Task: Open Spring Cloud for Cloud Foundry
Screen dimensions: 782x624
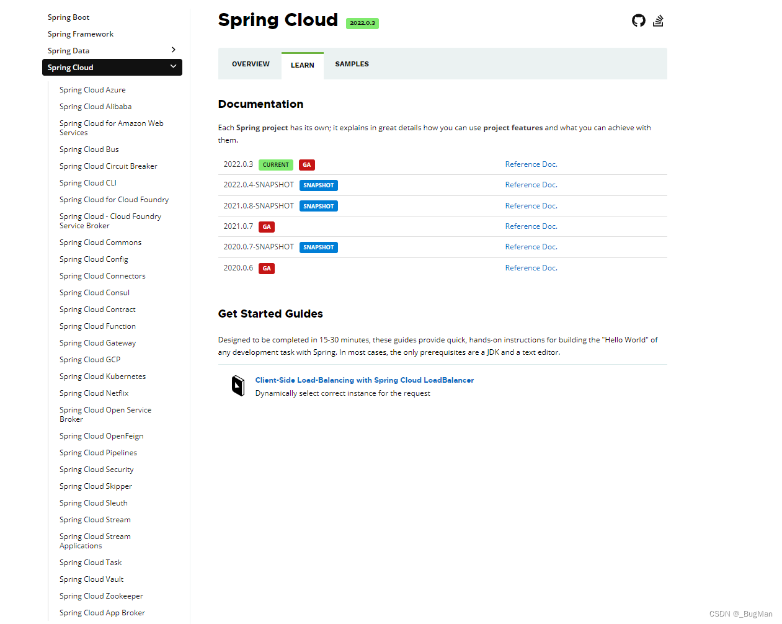Action: 114,200
